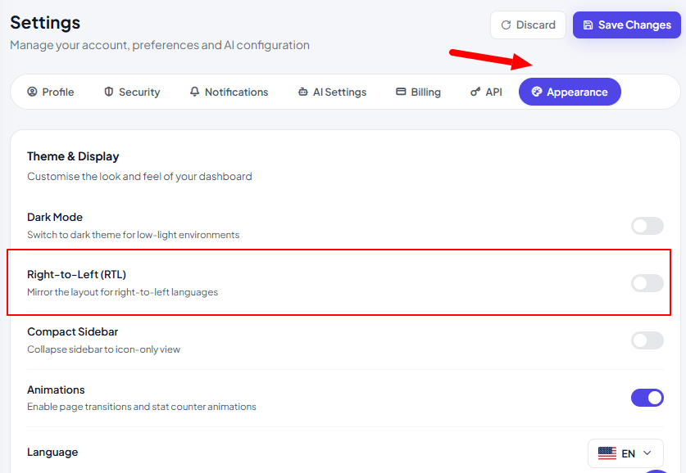Click the Notifications bell icon
Image resolution: width=686 pixels, height=473 pixels.
[194, 92]
